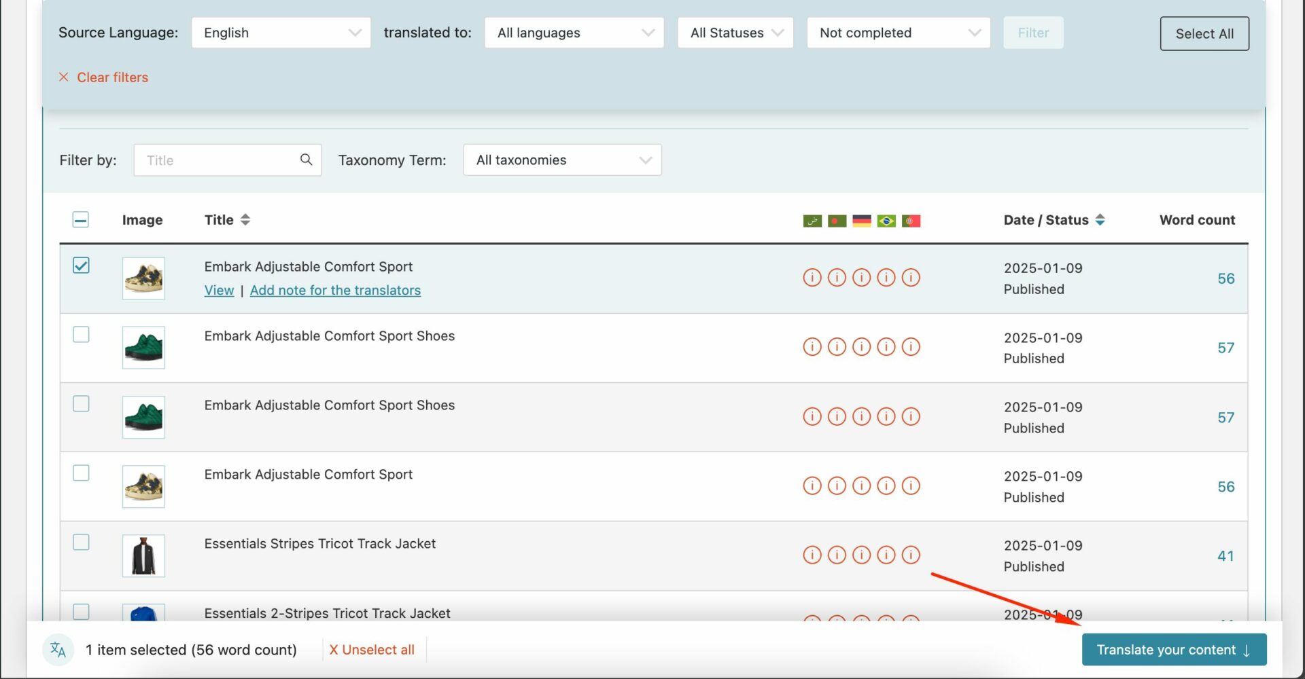Check the unselected Embark Adjustable Comfort Sport row
This screenshot has width=1305, height=679.
[x=81, y=473]
